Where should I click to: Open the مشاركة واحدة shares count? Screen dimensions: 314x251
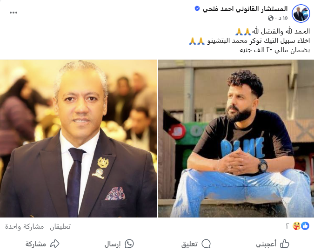coord(25,226)
